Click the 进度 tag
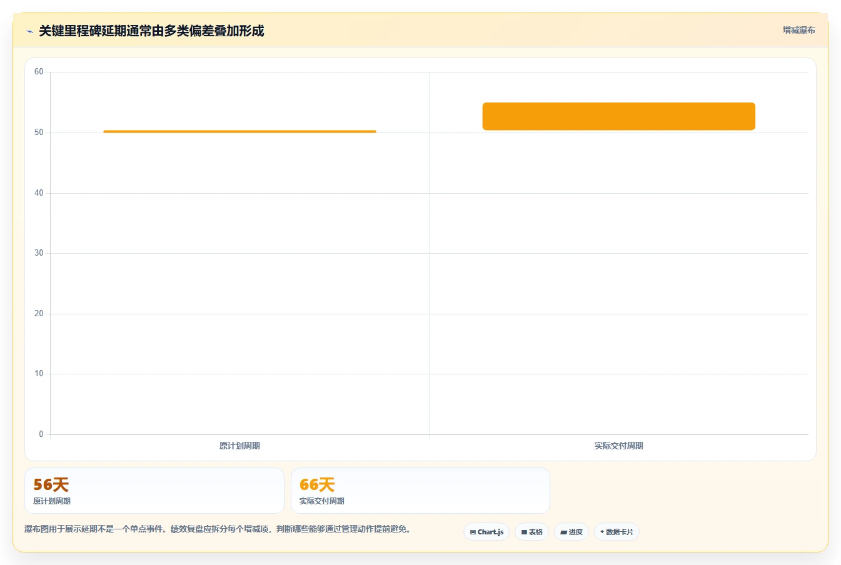The height and width of the screenshot is (565, 841). coord(572,532)
